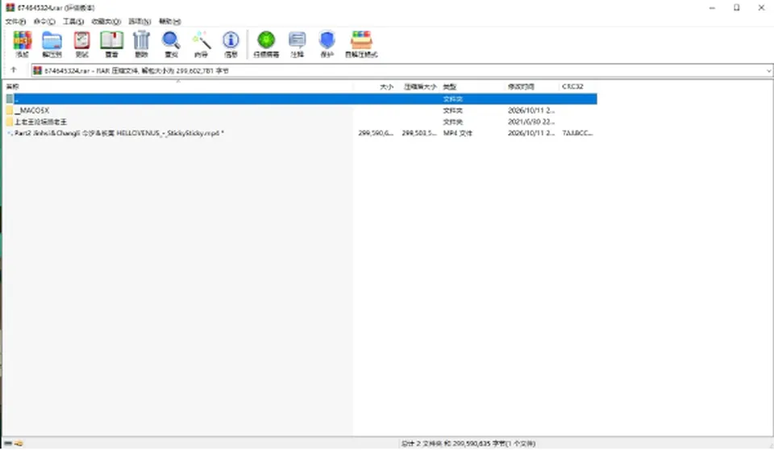The width and height of the screenshot is (774, 450).
Task: Minimize the WinRAR window
Action: click(x=712, y=7)
